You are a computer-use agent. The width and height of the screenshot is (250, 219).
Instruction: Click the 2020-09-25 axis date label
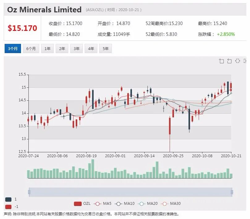(173, 156)
